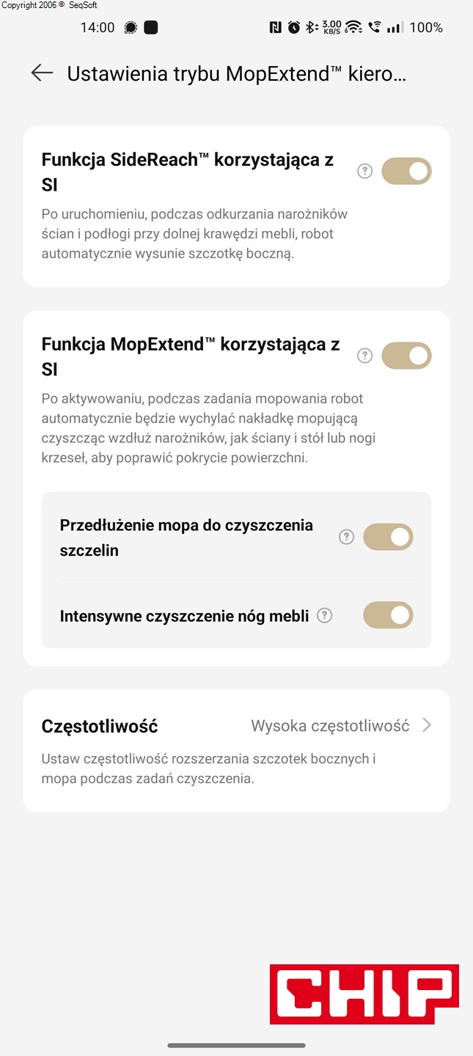Tap the Wi-Fi status icon
This screenshot has height=1056, width=473.
coord(353,28)
